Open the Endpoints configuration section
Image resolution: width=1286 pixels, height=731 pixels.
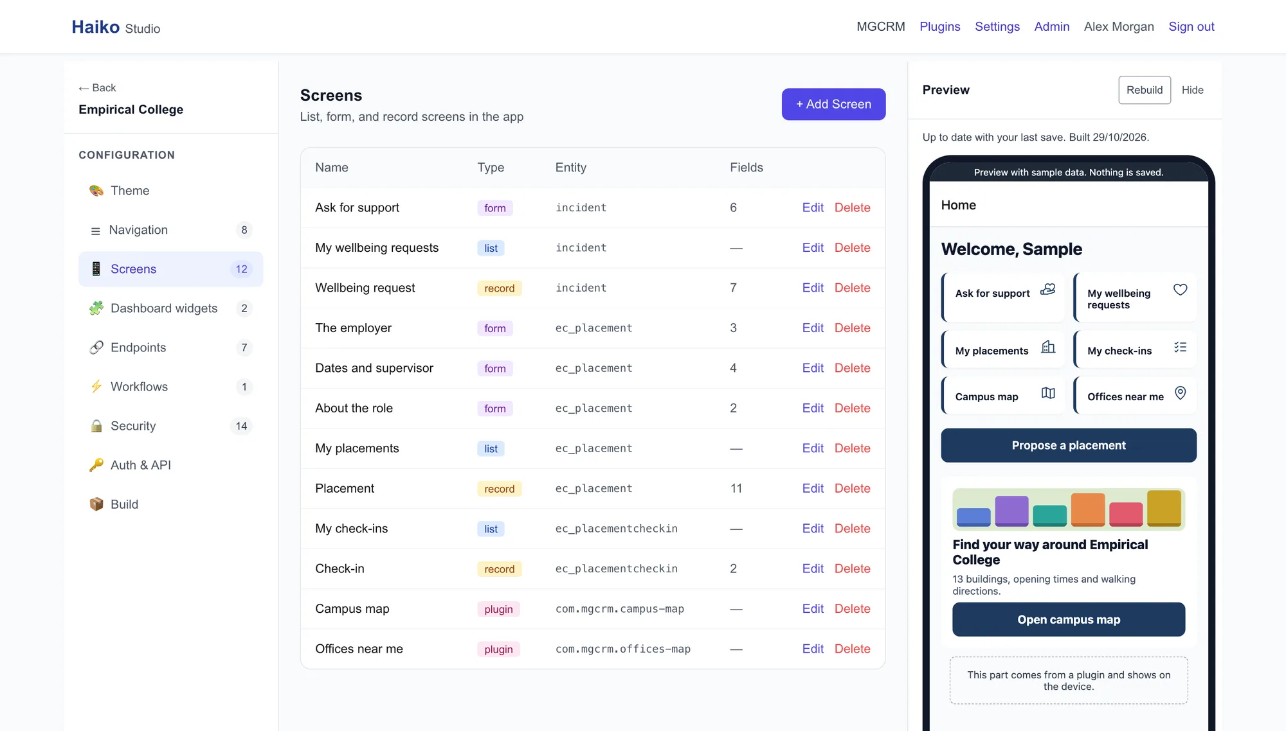click(x=170, y=348)
